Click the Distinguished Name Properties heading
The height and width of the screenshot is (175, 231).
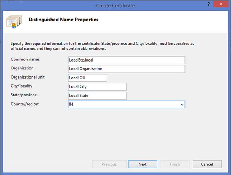[x=63, y=20]
